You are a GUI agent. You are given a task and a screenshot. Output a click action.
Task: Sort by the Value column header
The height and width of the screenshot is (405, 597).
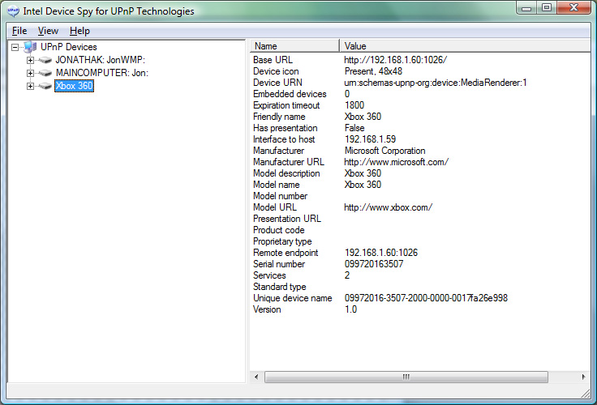click(465, 46)
